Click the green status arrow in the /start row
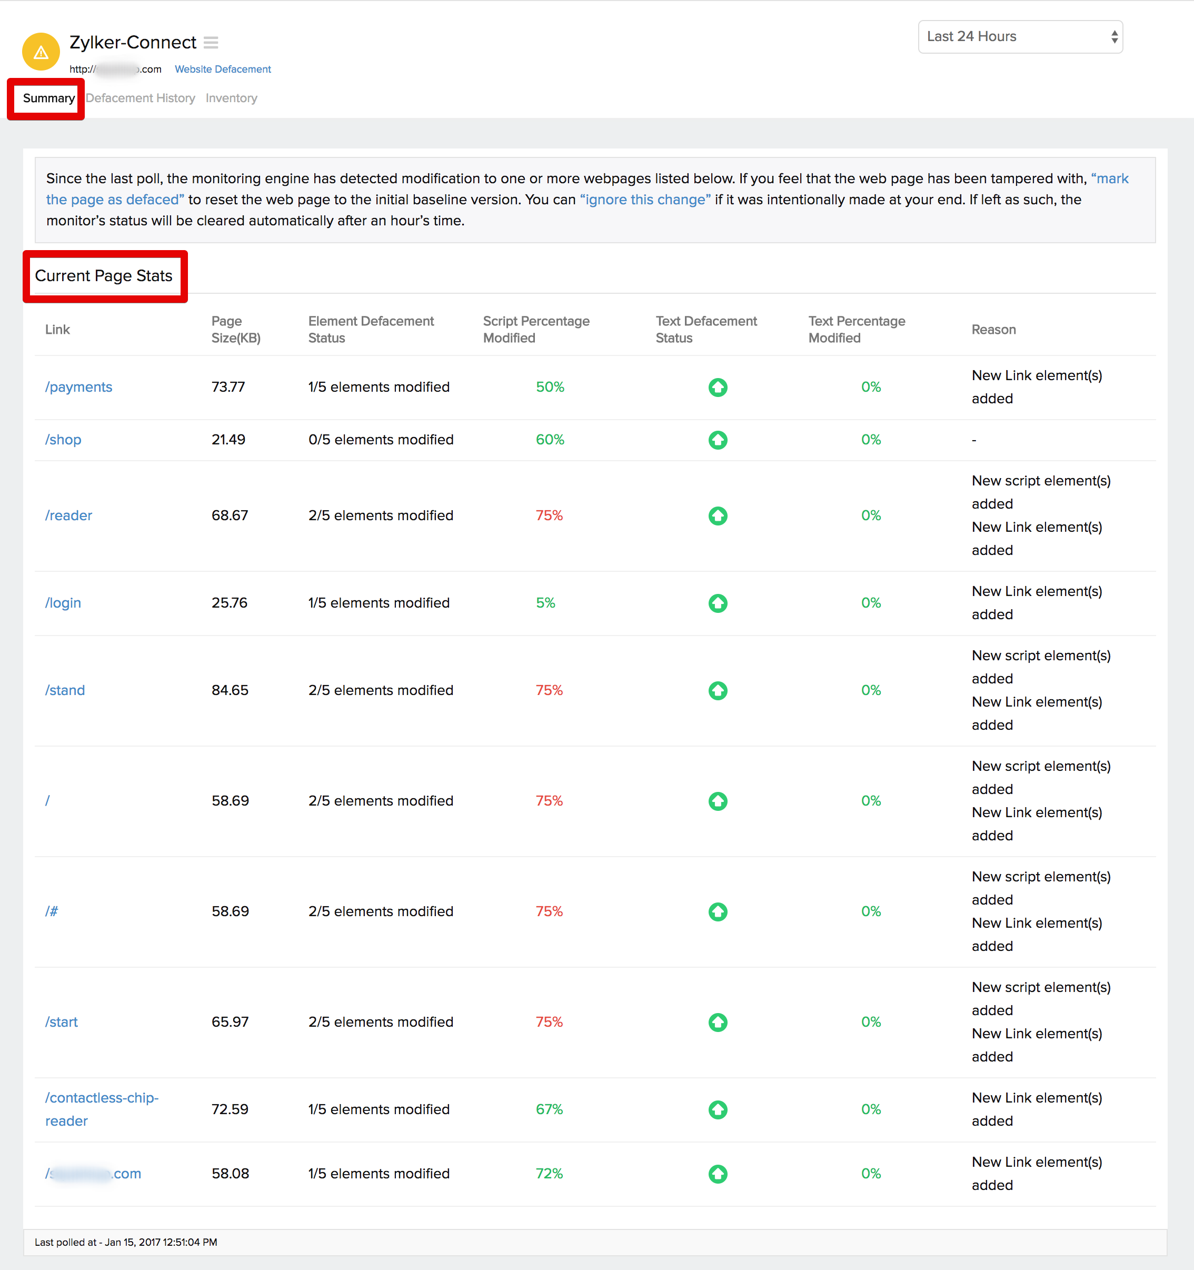 [x=718, y=1022]
